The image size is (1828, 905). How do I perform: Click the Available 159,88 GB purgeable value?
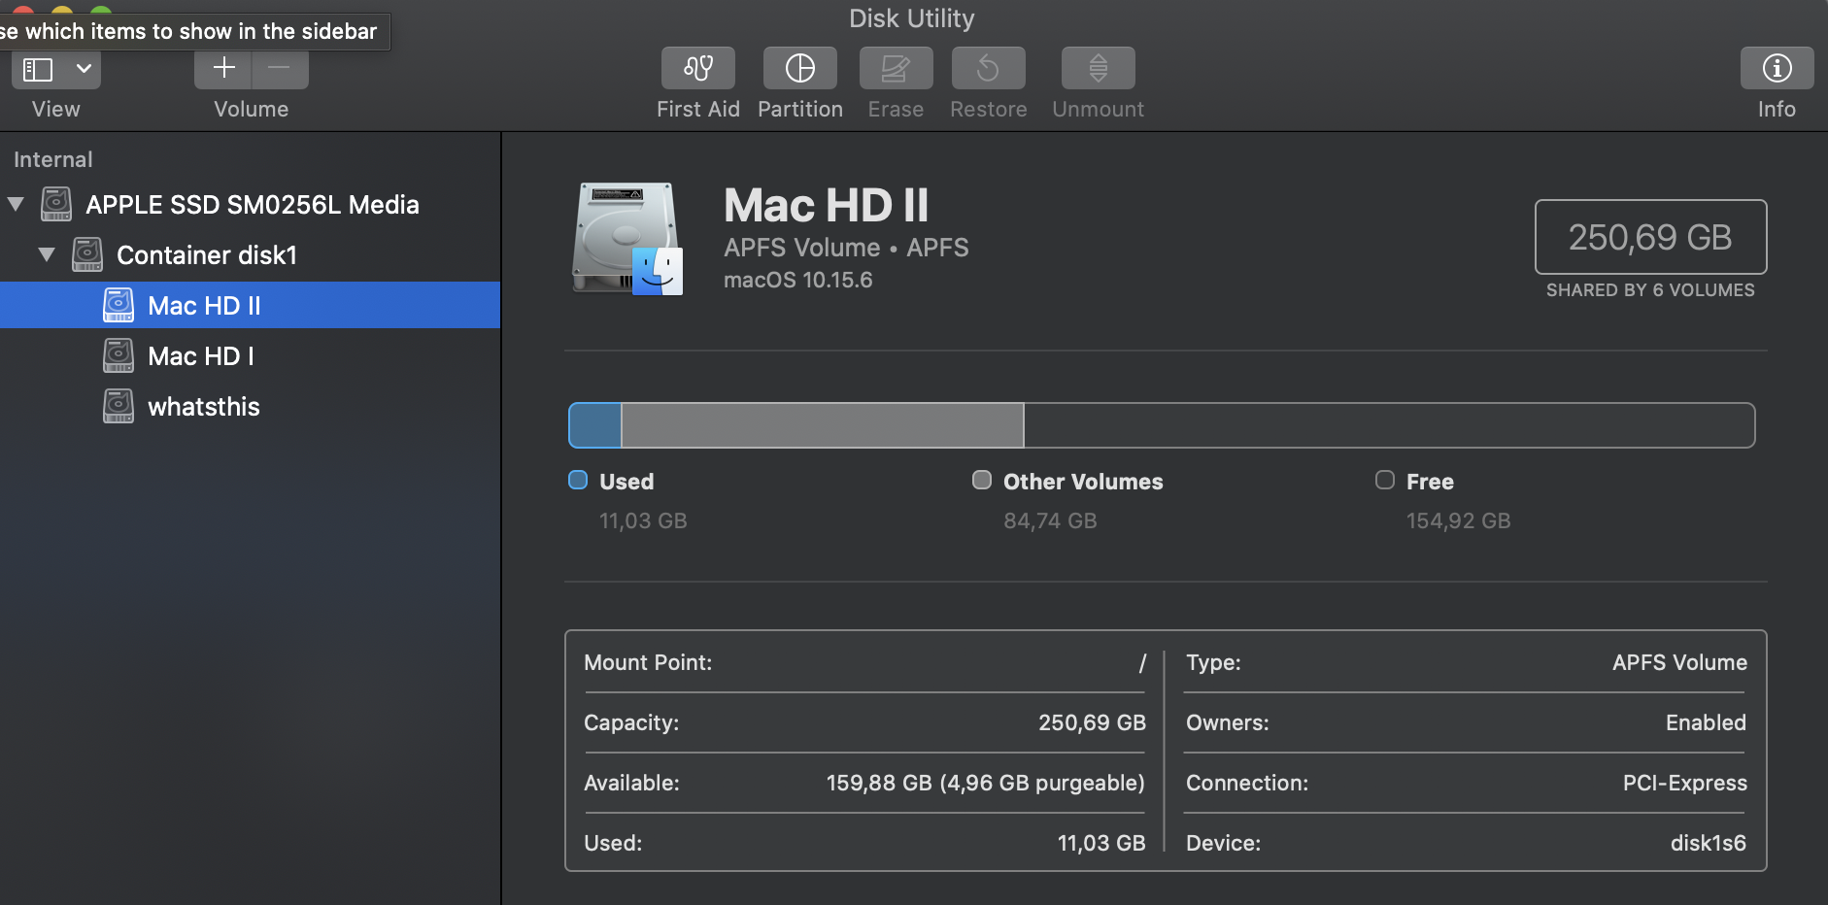coord(985,783)
